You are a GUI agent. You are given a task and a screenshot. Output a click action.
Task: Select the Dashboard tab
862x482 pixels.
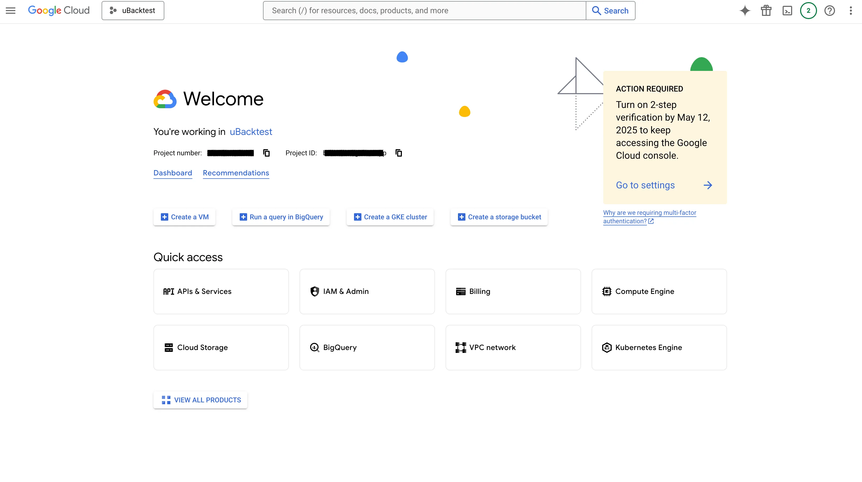(173, 173)
